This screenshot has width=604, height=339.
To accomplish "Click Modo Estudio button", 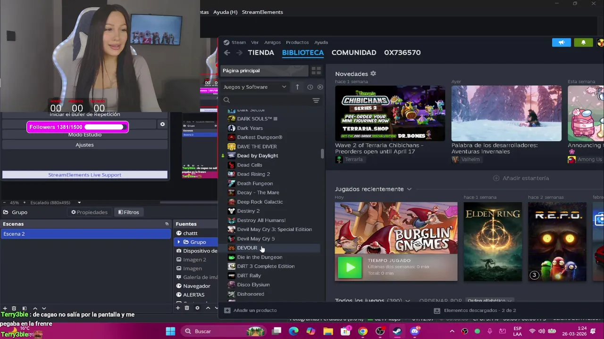I will click(85, 135).
